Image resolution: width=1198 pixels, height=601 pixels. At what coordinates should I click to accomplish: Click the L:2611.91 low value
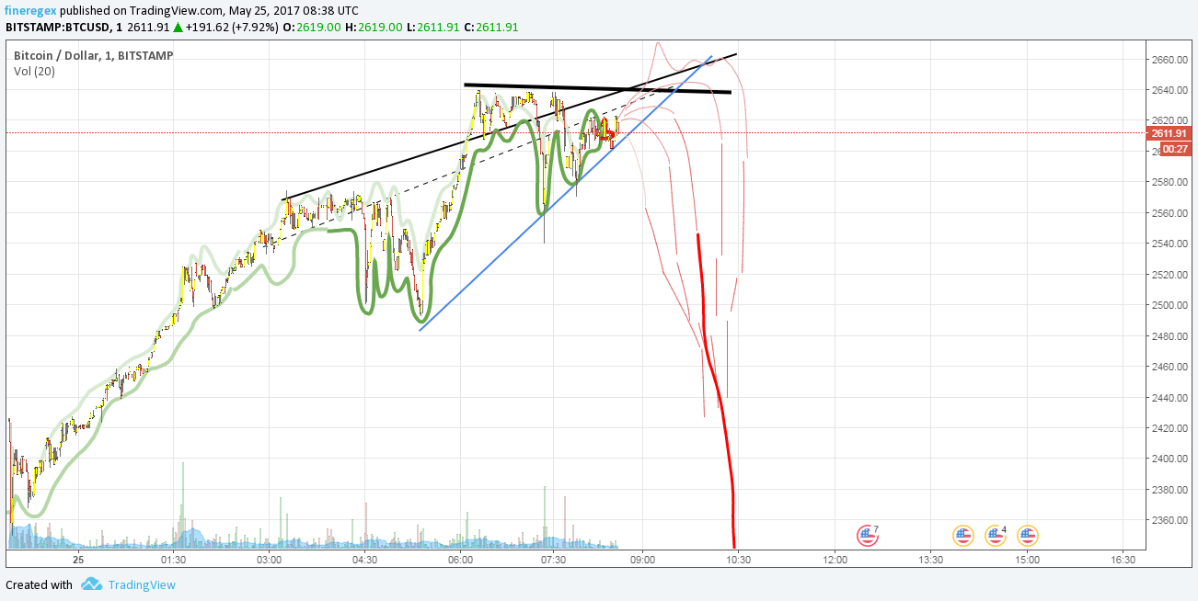pyautogui.click(x=433, y=27)
